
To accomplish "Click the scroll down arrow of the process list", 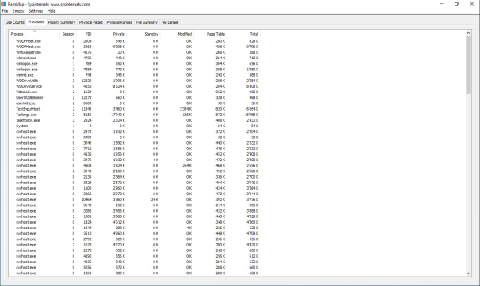I will 468,273.
